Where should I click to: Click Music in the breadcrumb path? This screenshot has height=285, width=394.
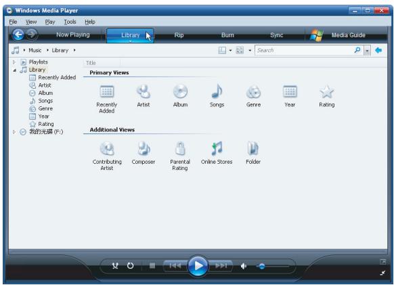(x=35, y=50)
